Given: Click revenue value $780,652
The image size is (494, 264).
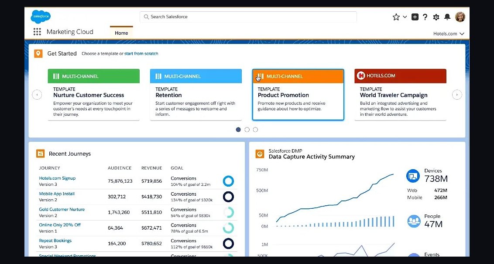Looking at the screenshot, I should tap(151, 244).
